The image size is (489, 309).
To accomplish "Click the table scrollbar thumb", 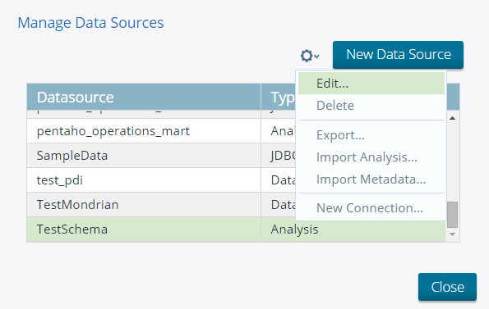I will pyautogui.click(x=452, y=215).
